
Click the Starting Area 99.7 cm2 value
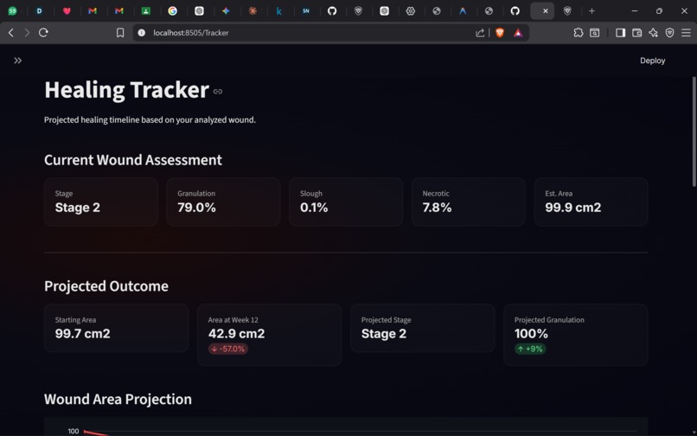pos(82,334)
